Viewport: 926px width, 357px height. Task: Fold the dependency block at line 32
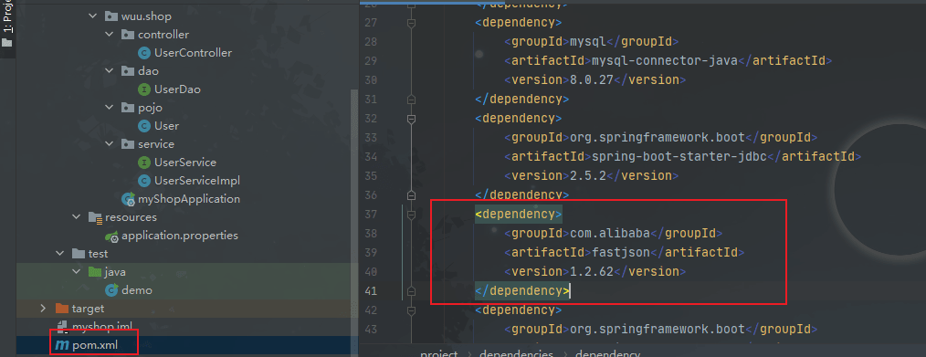[x=412, y=119]
